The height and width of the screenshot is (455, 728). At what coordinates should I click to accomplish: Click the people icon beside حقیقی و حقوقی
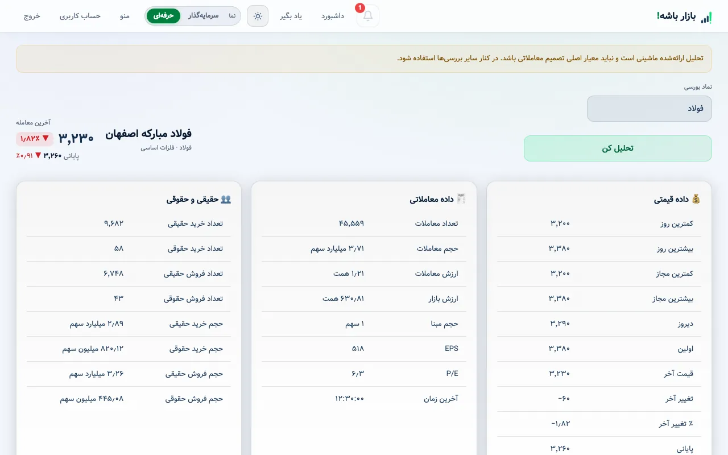pos(226,199)
